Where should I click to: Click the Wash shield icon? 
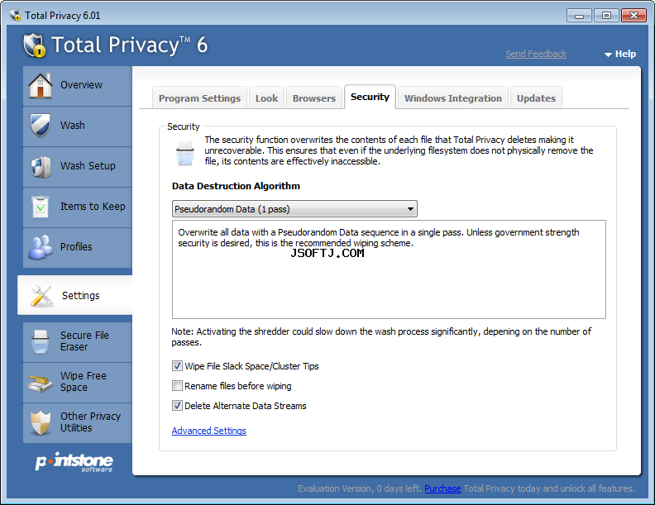coord(40,125)
